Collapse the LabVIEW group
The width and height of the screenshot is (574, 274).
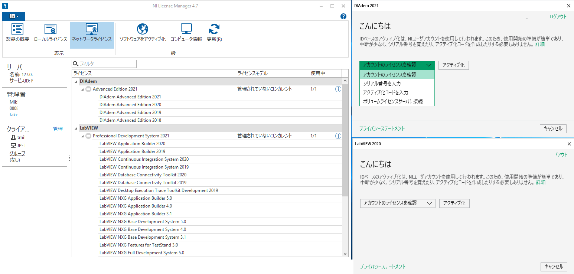coord(76,128)
